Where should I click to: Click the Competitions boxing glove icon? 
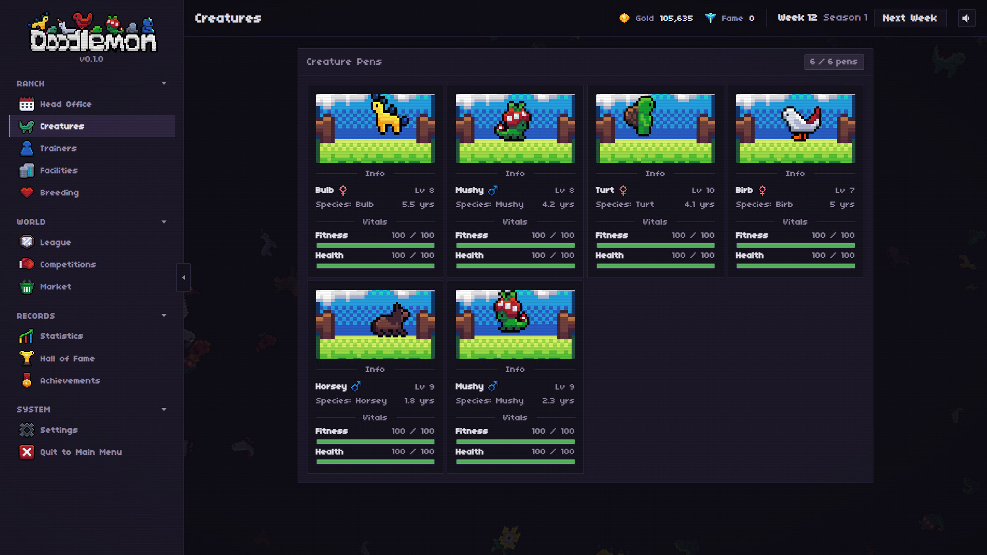click(x=27, y=264)
